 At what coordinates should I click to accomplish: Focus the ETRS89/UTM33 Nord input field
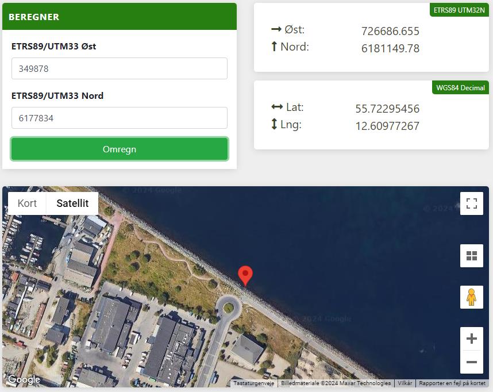(120, 118)
